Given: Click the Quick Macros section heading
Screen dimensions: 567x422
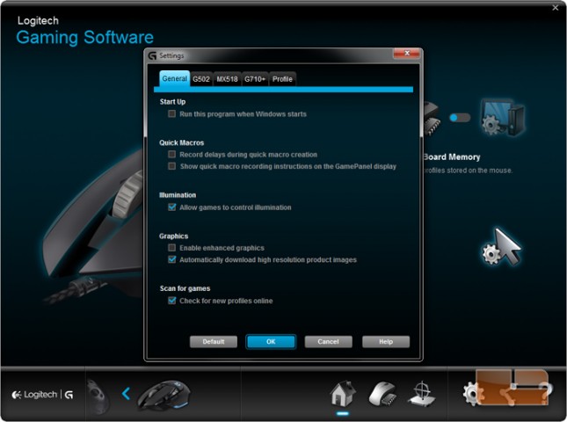Looking at the screenshot, I should pyautogui.click(x=181, y=142).
